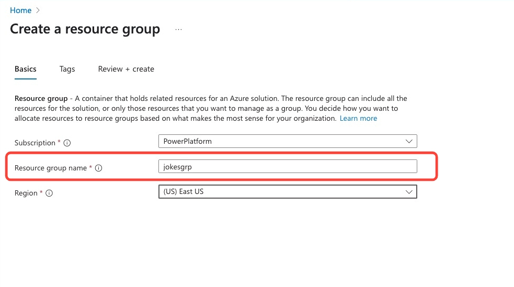Click the Region field label
Viewport: 514px width, 287px height.
(x=26, y=193)
